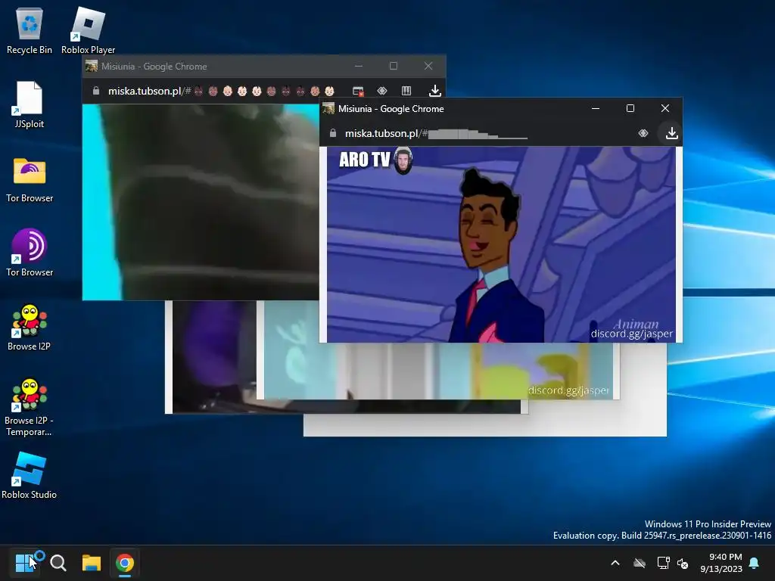View site info lock in back Chrome window

(x=96, y=91)
